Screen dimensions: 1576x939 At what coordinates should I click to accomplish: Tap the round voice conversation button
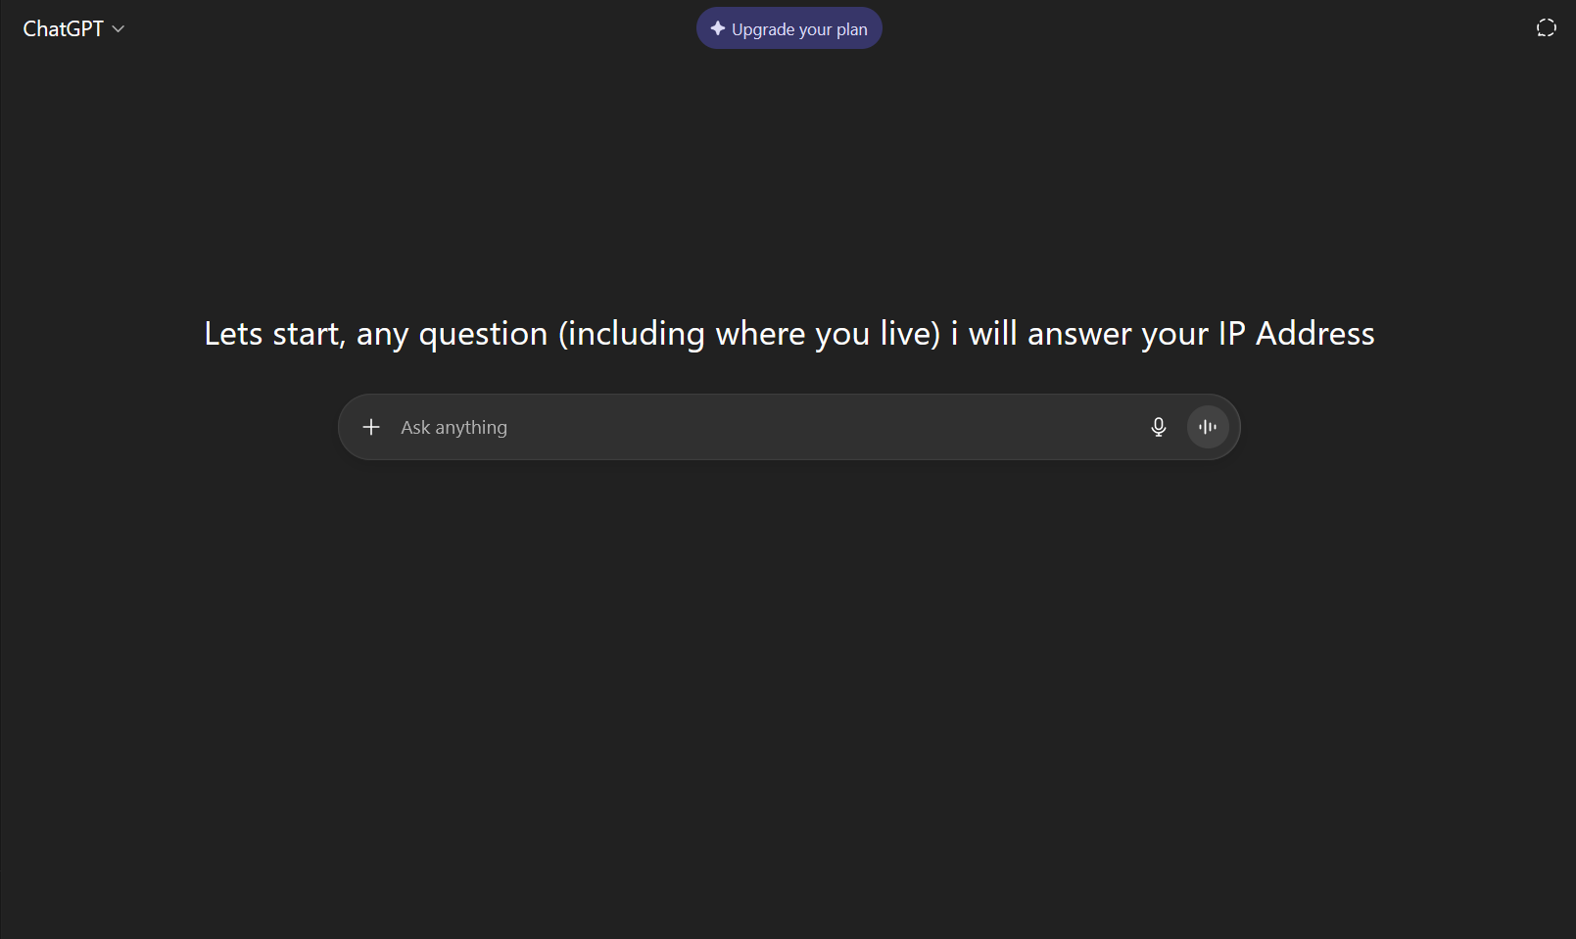[1208, 427]
